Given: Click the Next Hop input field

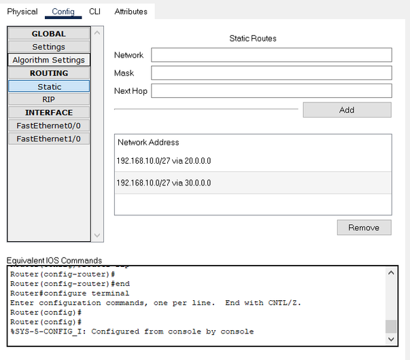Looking at the screenshot, I should 271,90.
